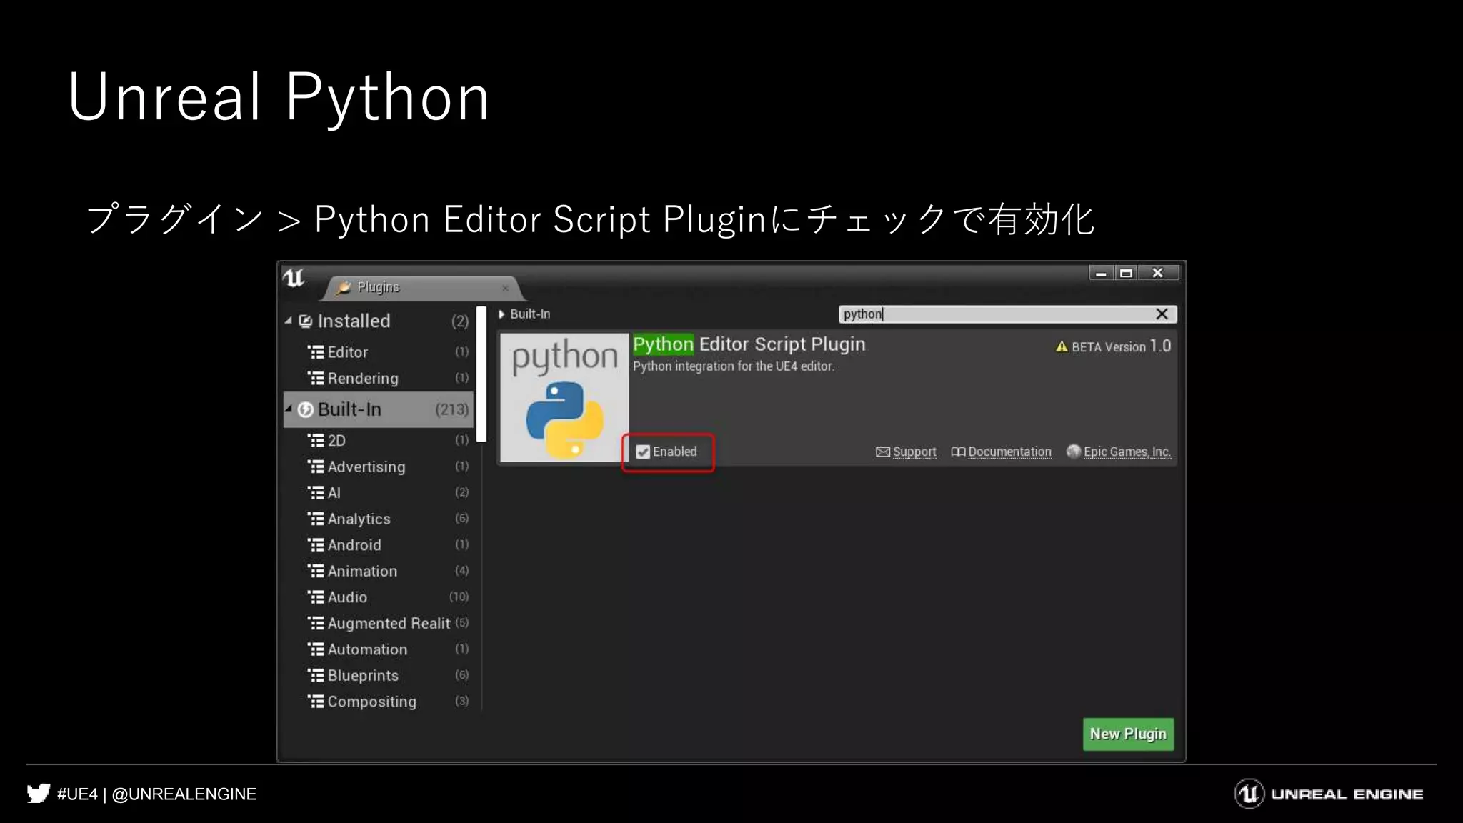The height and width of the screenshot is (823, 1463).
Task: Open the Editor category under Installed
Action: pos(388,352)
